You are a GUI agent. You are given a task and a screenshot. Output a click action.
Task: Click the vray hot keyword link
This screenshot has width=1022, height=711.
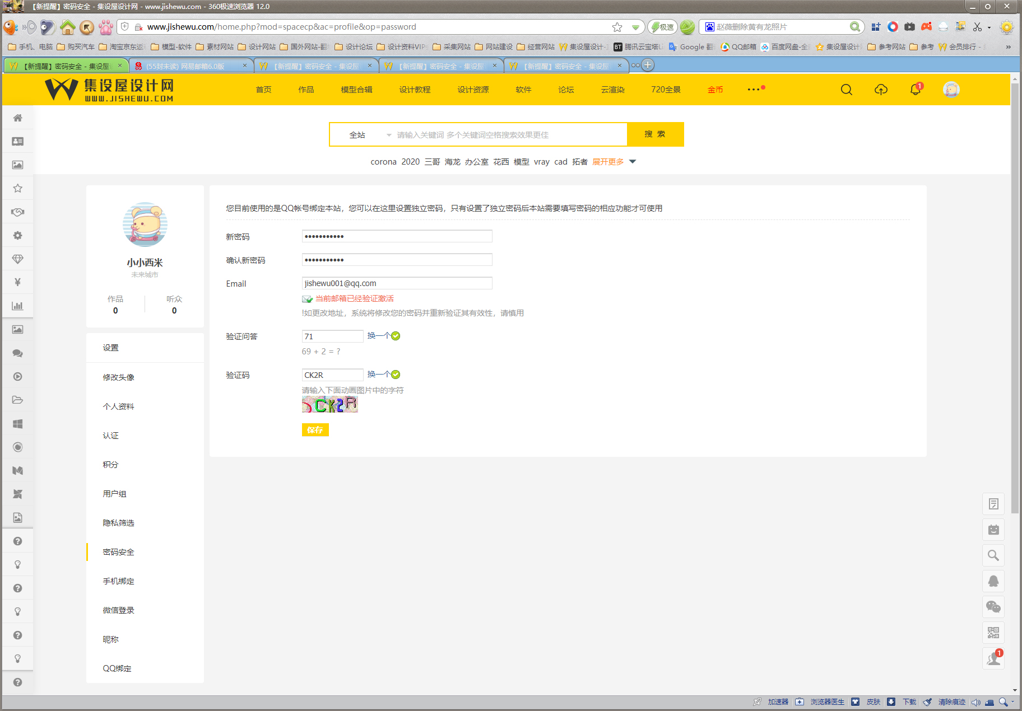(x=541, y=162)
